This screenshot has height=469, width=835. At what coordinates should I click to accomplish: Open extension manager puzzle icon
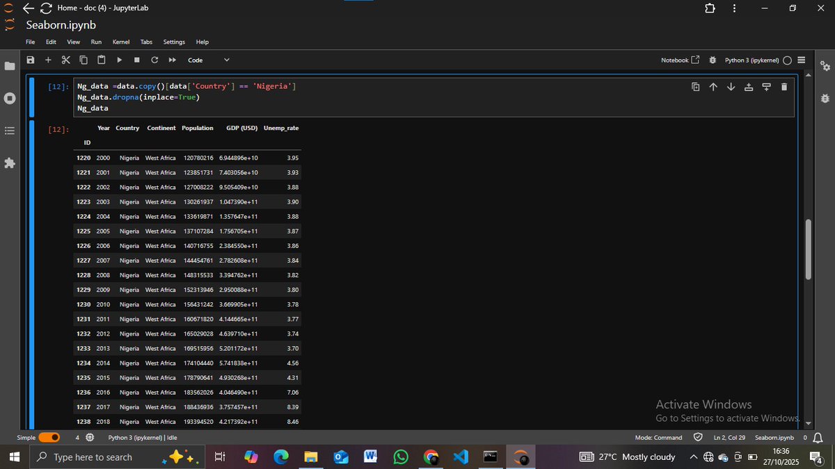point(9,163)
